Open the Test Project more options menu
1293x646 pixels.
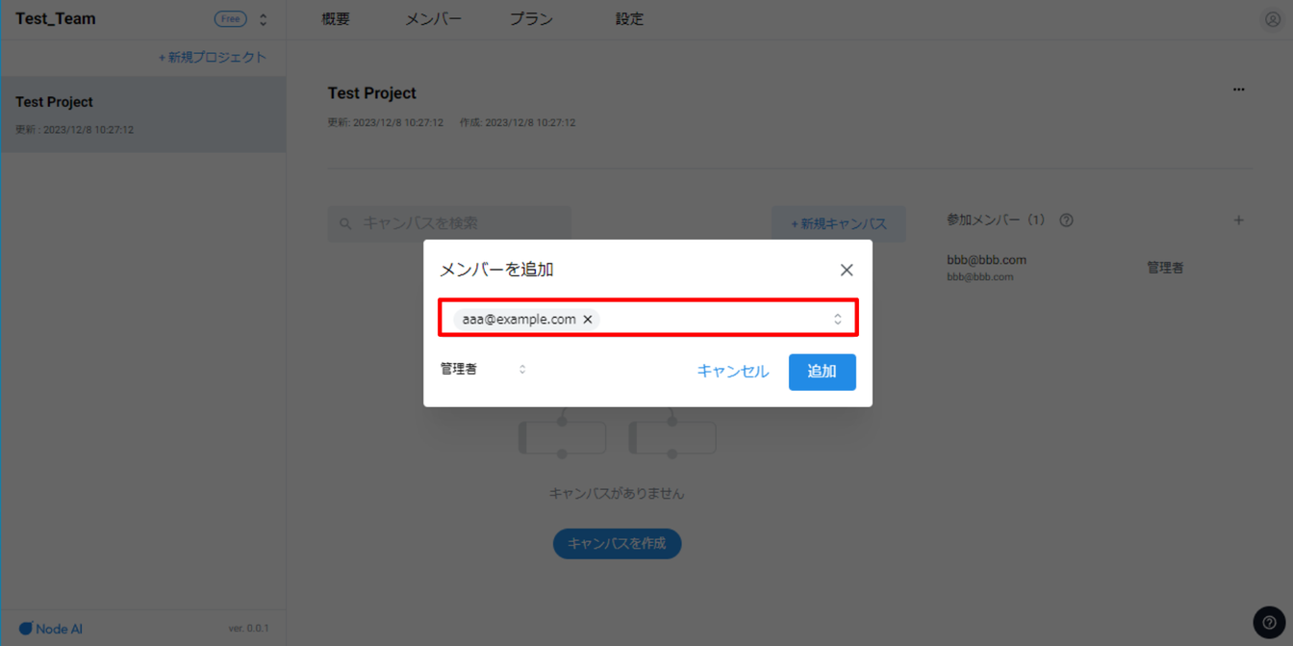(x=1239, y=90)
